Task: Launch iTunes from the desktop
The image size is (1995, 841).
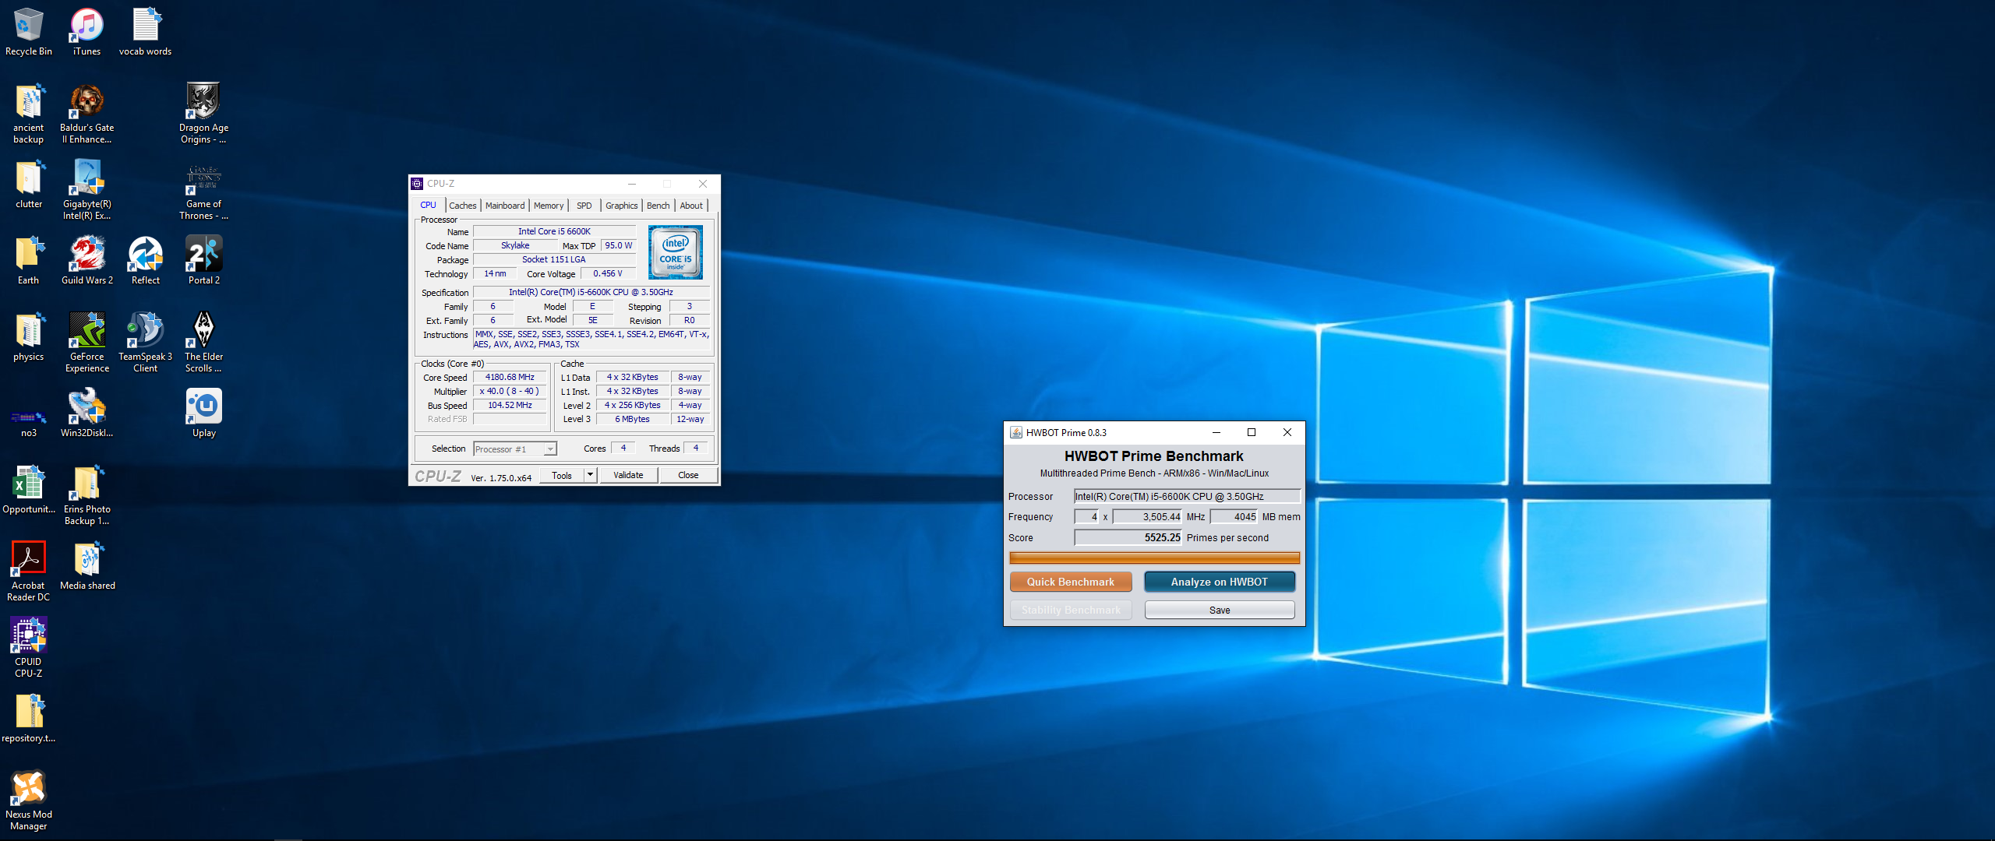Action: tap(87, 31)
